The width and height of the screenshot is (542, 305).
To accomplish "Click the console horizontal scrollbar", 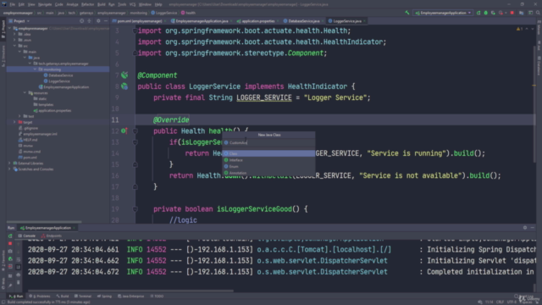I will pos(130,291).
